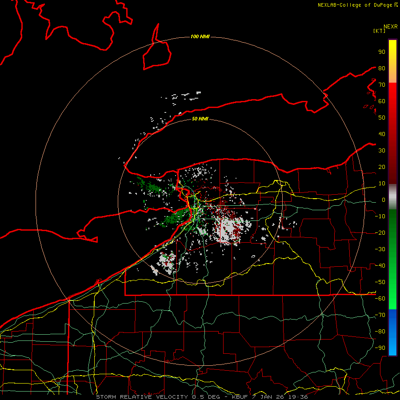Click the 40 value on velocity scale
Viewport: 400px width, 400px height.
coord(382,134)
